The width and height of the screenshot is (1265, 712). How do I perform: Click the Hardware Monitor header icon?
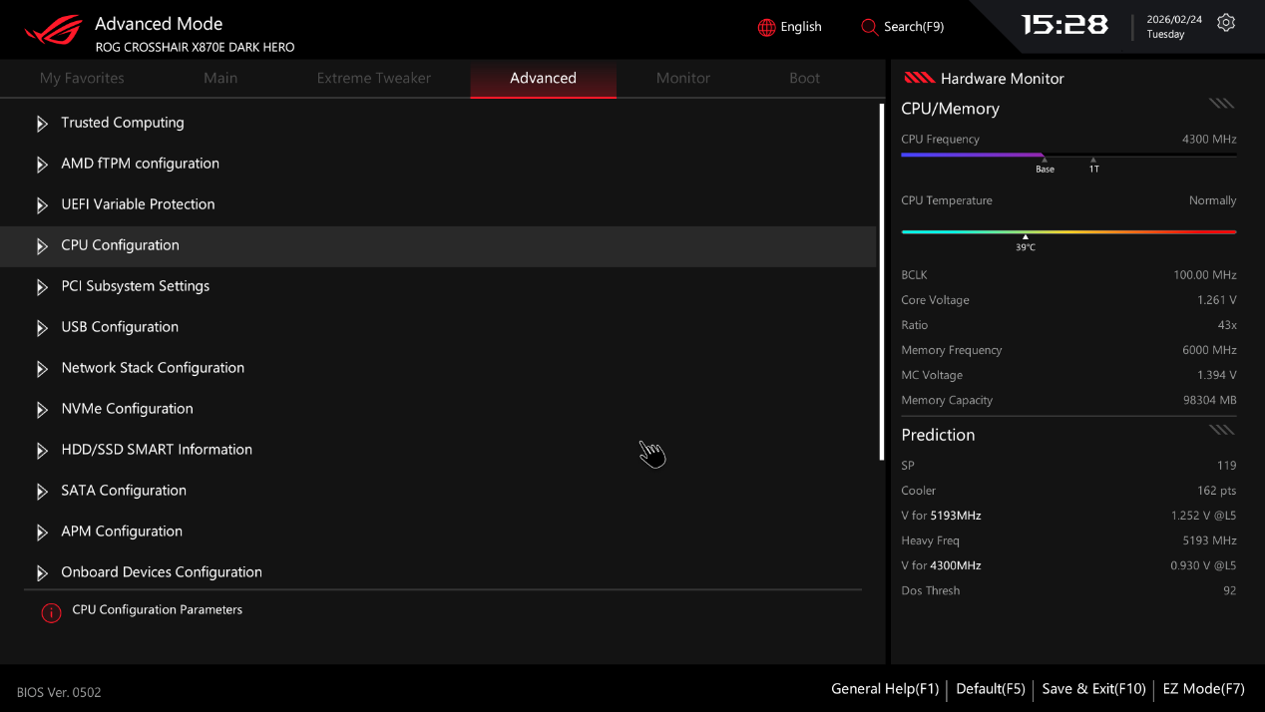pos(918,78)
